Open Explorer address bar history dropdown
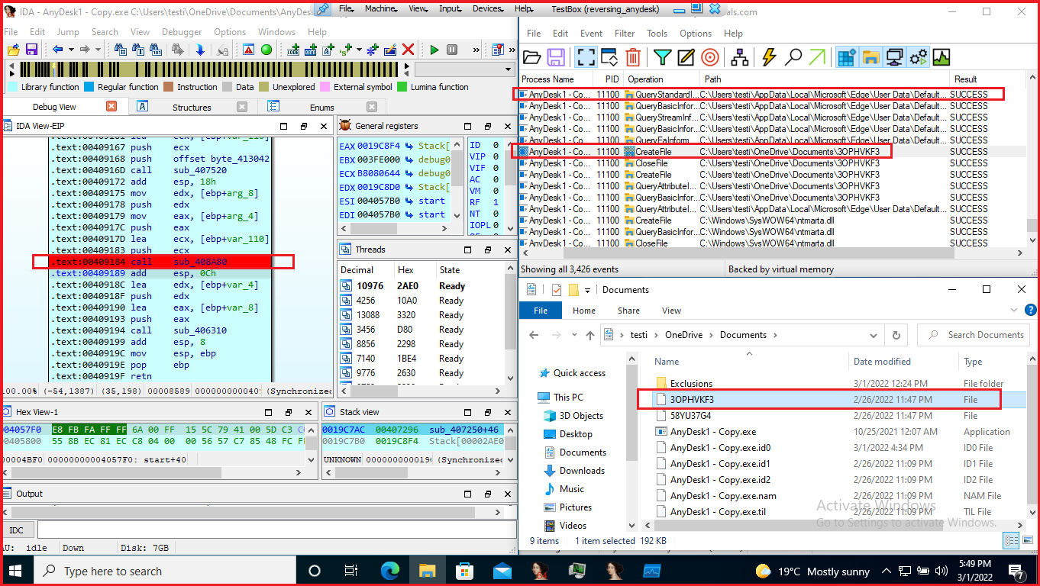Screen dimensions: 1040x586 [x=874, y=335]
